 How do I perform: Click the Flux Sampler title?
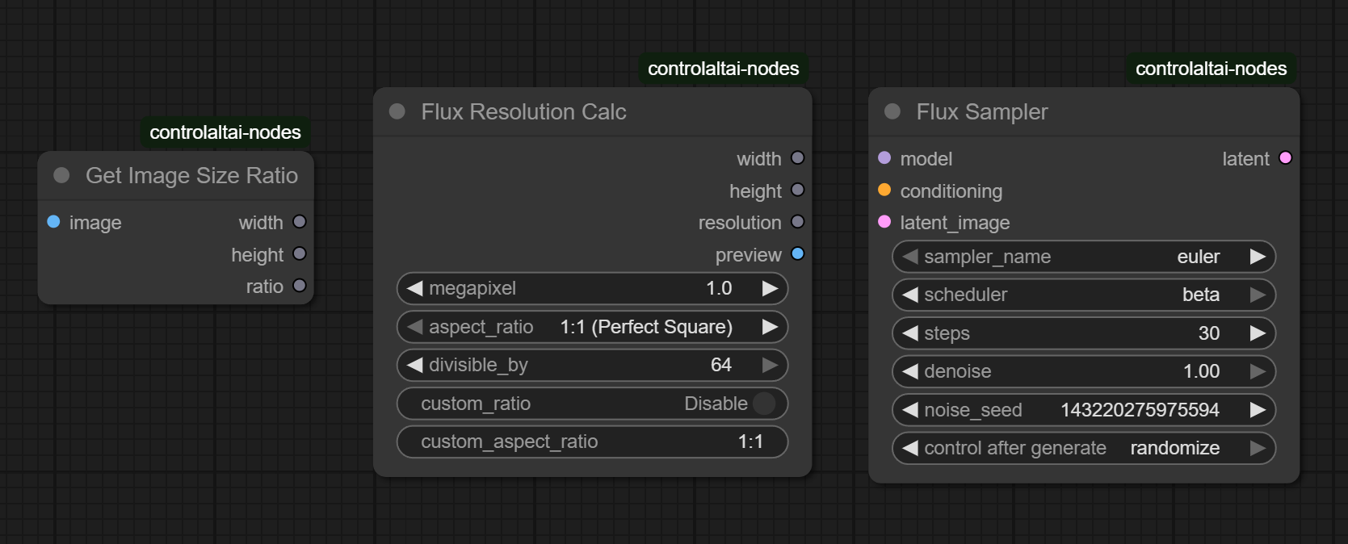pos(982,111)
